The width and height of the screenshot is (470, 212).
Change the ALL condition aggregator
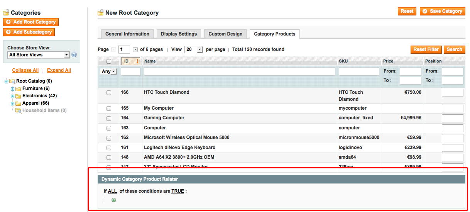[112, 191]
